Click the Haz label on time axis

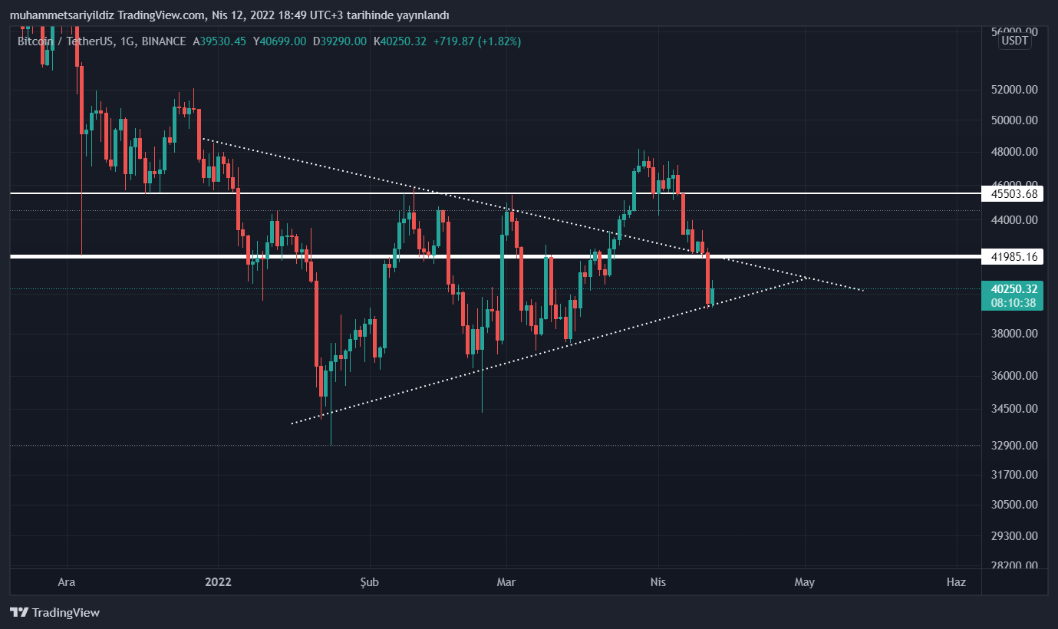coord(956,582)
